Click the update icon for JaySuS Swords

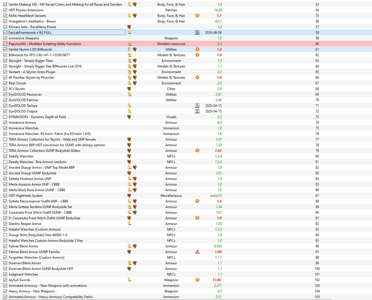(197, 280)
